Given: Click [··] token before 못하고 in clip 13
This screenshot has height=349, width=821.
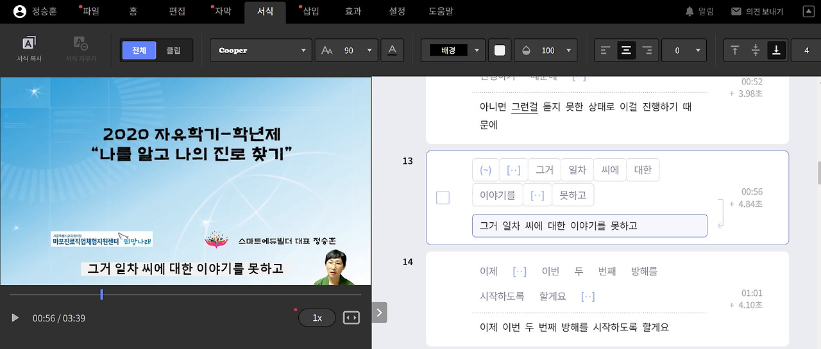Looking at the screenshot, I should [537, 195].
